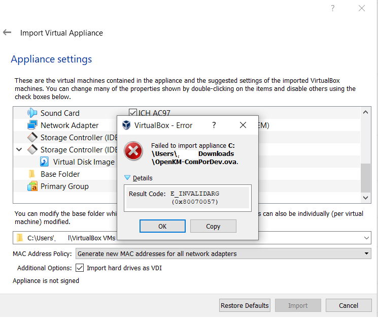
Task: Click the back arrow in the import wizard
Action: [7, 33]
